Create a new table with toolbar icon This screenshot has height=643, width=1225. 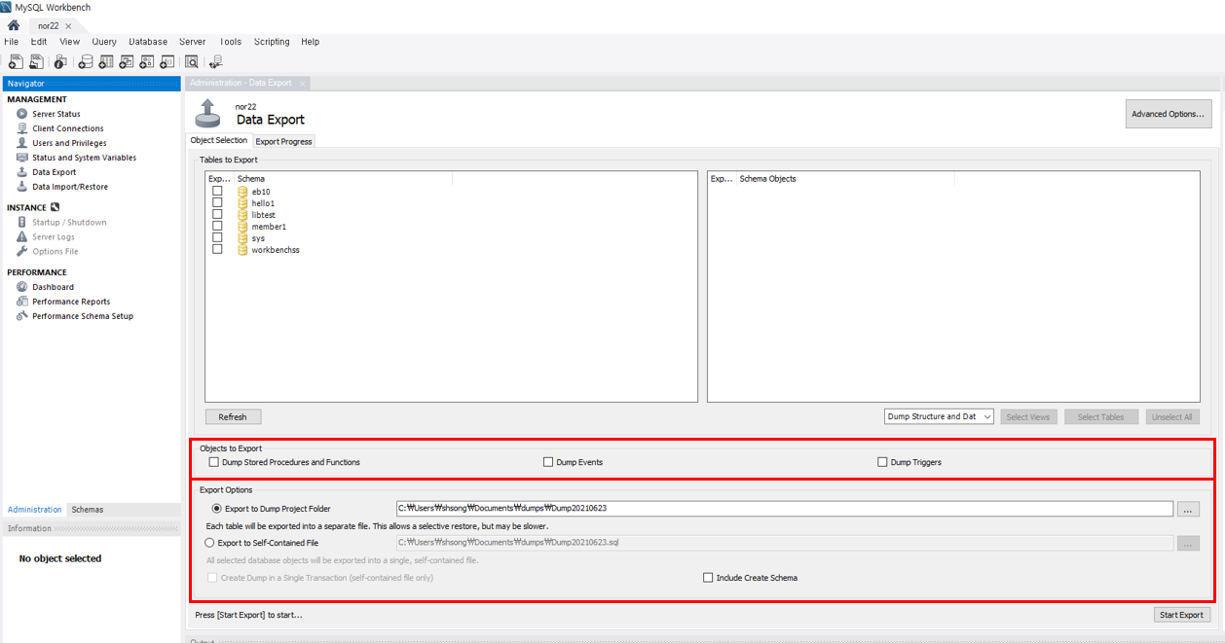click(106, 62)
